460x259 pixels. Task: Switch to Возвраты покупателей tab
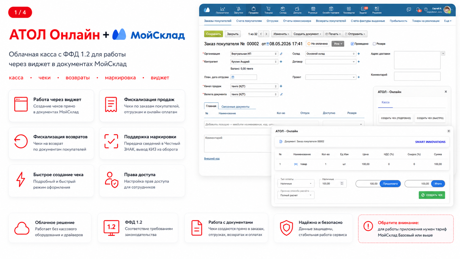[331, 21]
